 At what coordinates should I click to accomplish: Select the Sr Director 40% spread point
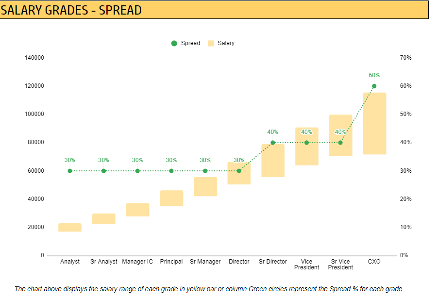pos(273,143)
